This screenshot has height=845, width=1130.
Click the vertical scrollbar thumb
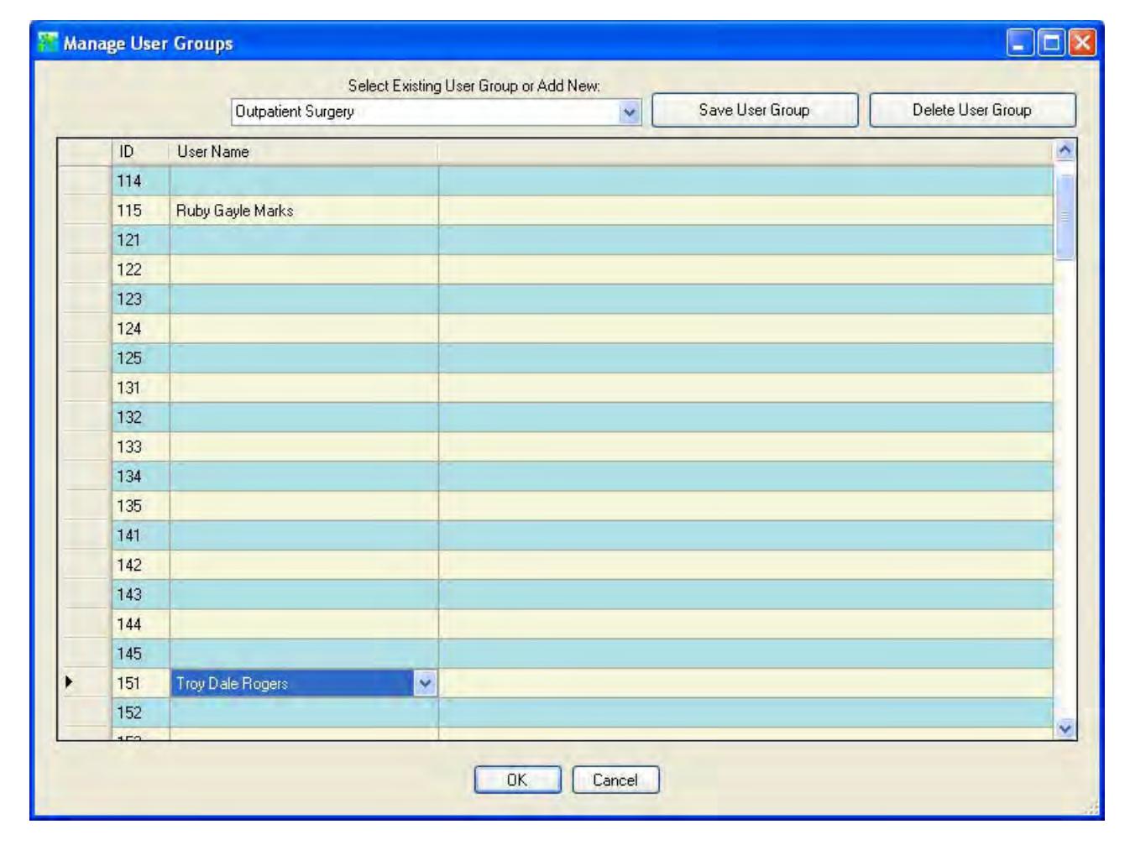click(x=1065, y=216)
